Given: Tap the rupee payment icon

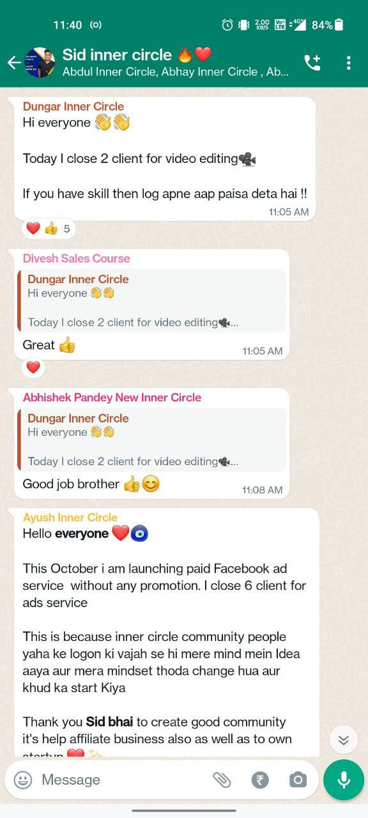Looking at the screenshot, I should pyautogui.click(x=260, y=780).
